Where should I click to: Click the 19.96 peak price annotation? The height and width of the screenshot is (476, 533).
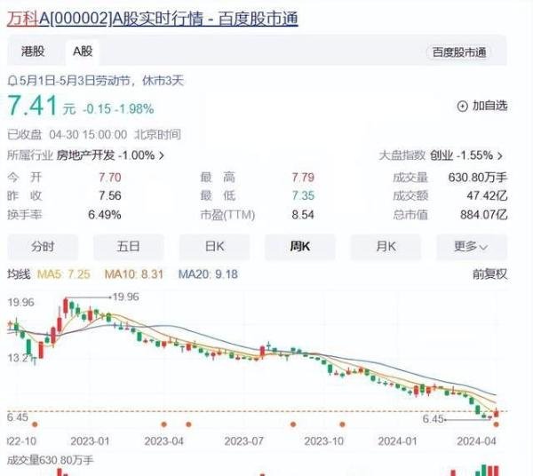(x=125, y=297)
